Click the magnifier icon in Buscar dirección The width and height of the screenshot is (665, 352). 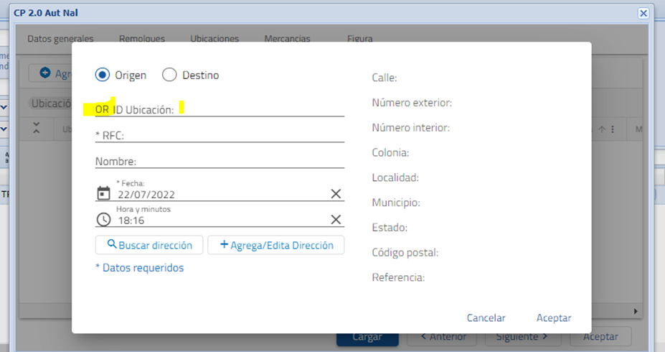[112, 245]
